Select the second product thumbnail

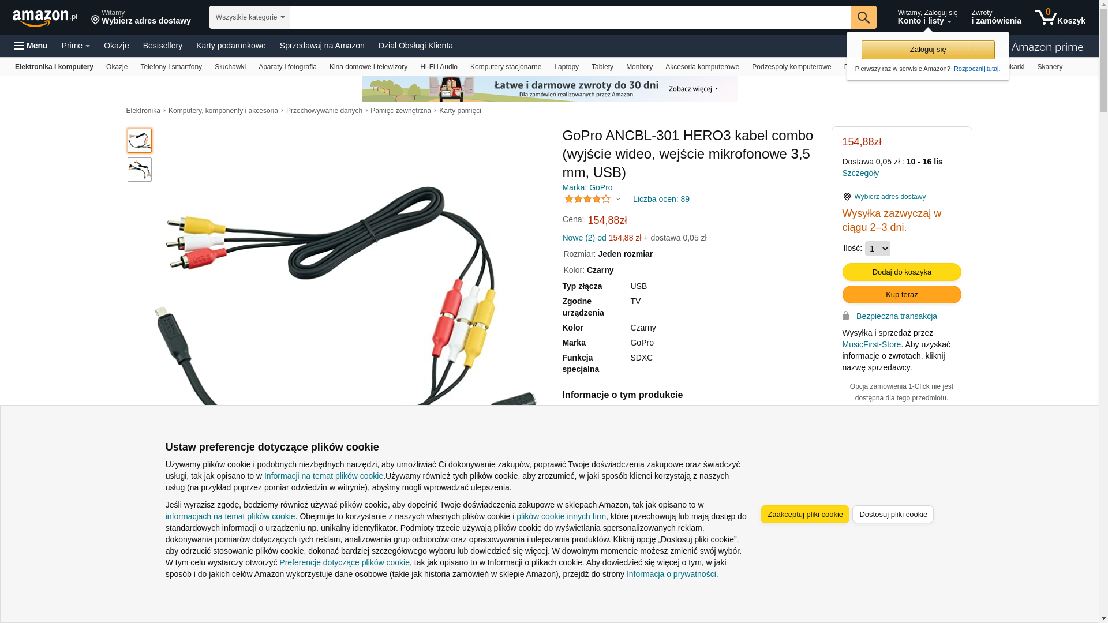tap(140, 170)
